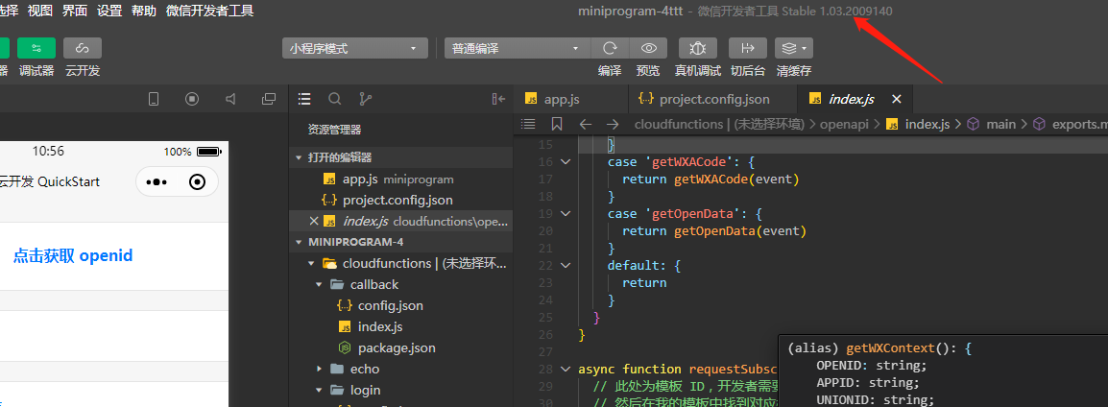This screenshot has height=407, width=1108.
Task: Open the 界面 menu
Action: click(x=75, y=11)
